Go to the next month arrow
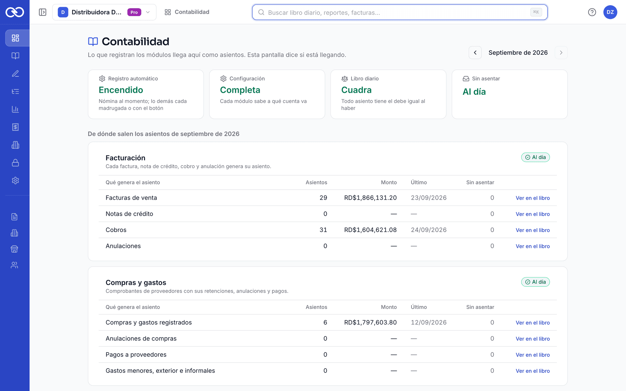Screen dimensions: 626x391 (561, 52)
